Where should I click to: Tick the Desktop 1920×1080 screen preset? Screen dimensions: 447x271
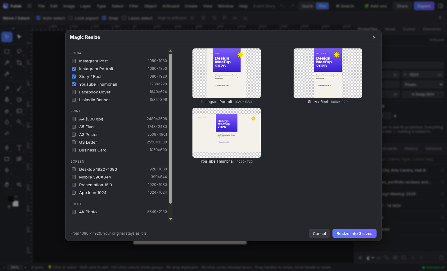pos(74,169)
